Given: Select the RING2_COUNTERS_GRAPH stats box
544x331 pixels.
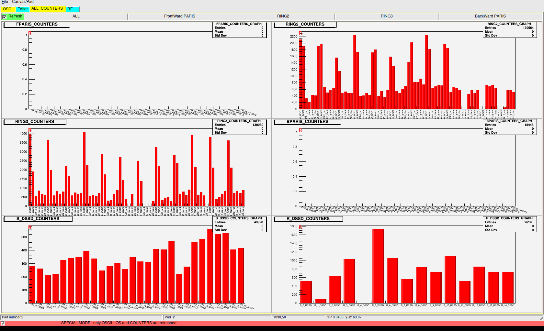Looking at the screenshot, I should [x=510, y=30].
